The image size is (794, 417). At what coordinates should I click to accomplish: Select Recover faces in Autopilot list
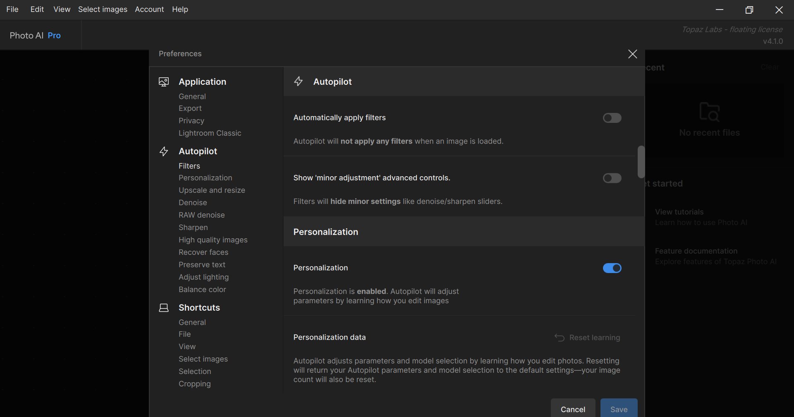(x=203, y=252)
